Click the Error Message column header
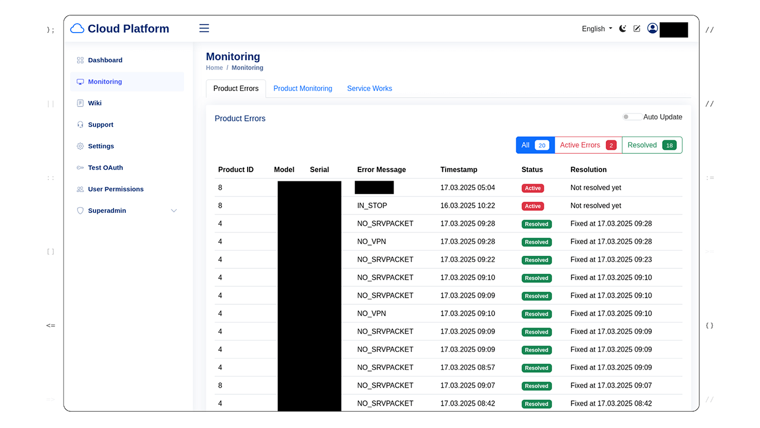 381,170
